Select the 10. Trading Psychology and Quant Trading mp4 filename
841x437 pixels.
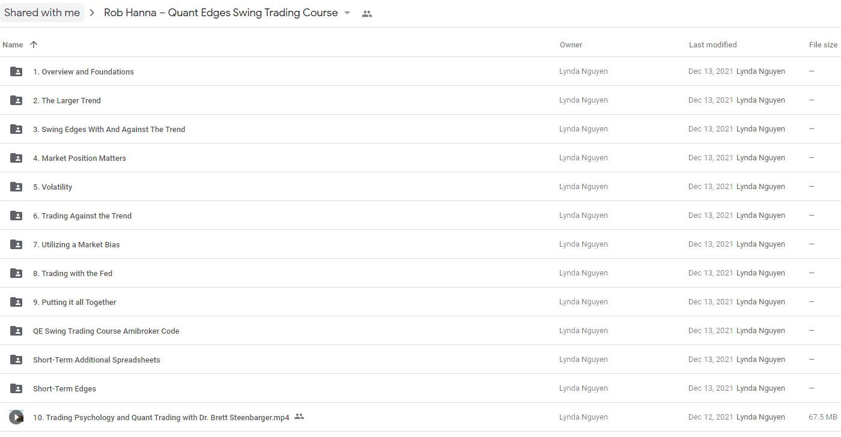coord(161,417)
